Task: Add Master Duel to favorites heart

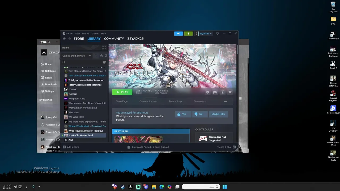Action: tap(230, 92)
